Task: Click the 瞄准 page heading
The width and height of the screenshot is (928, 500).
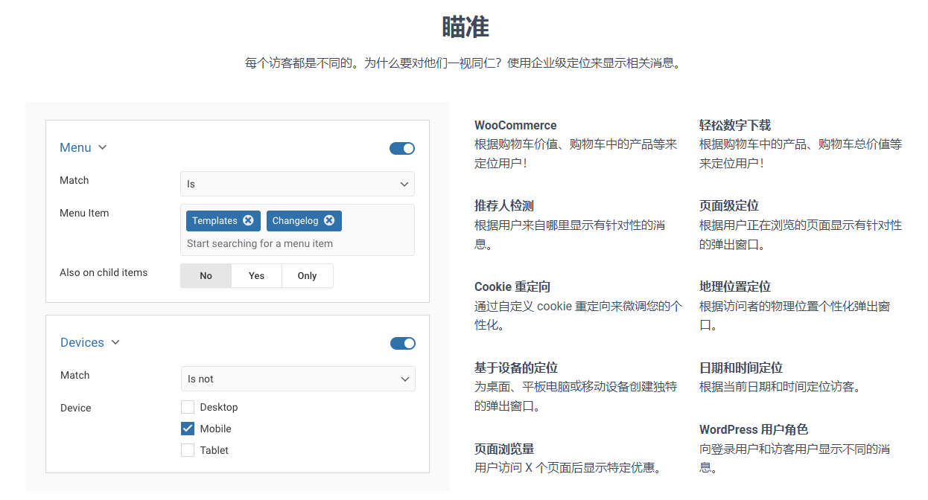Action: 465,27
